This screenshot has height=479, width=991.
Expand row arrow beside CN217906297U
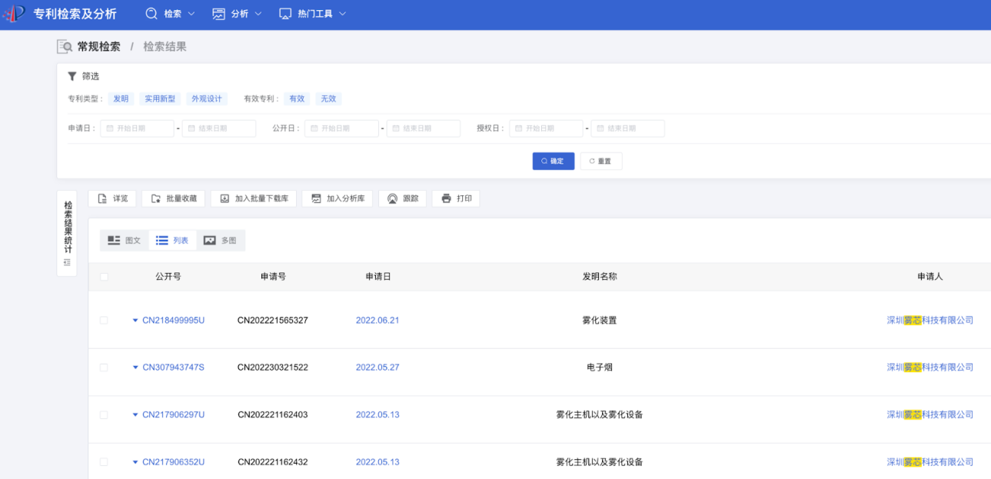coord(135,415)
